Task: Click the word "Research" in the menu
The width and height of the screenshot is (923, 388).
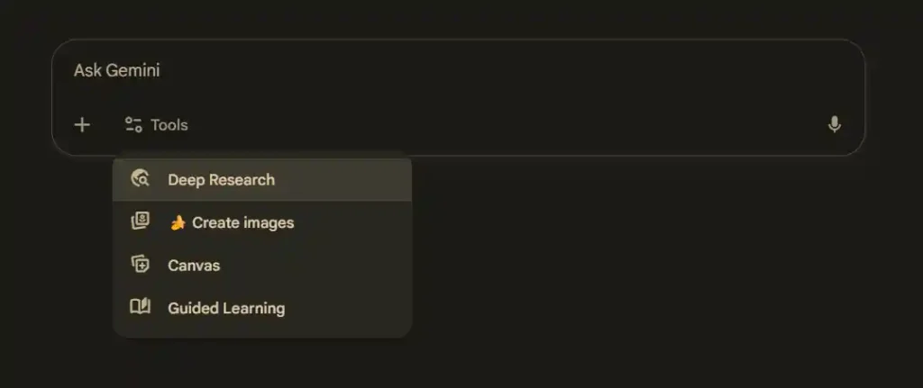Action: click(243, 180)
